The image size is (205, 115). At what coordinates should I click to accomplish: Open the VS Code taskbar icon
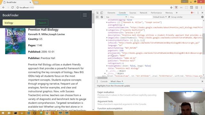(28, 113)
